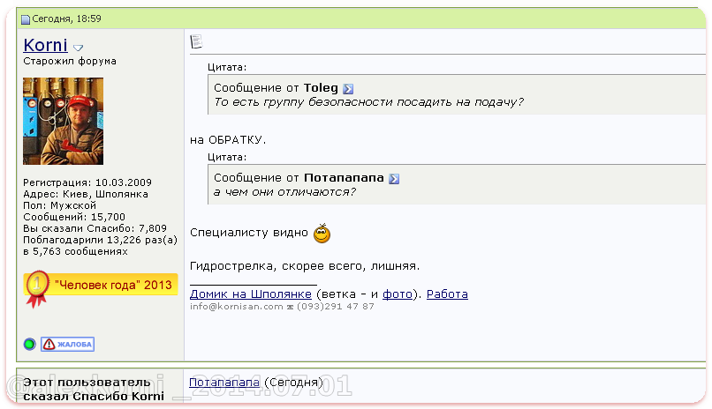This screenshot has height=409, width=712.
Task: Select the Пол: Мужской line
Action: [x=59, y=205]
